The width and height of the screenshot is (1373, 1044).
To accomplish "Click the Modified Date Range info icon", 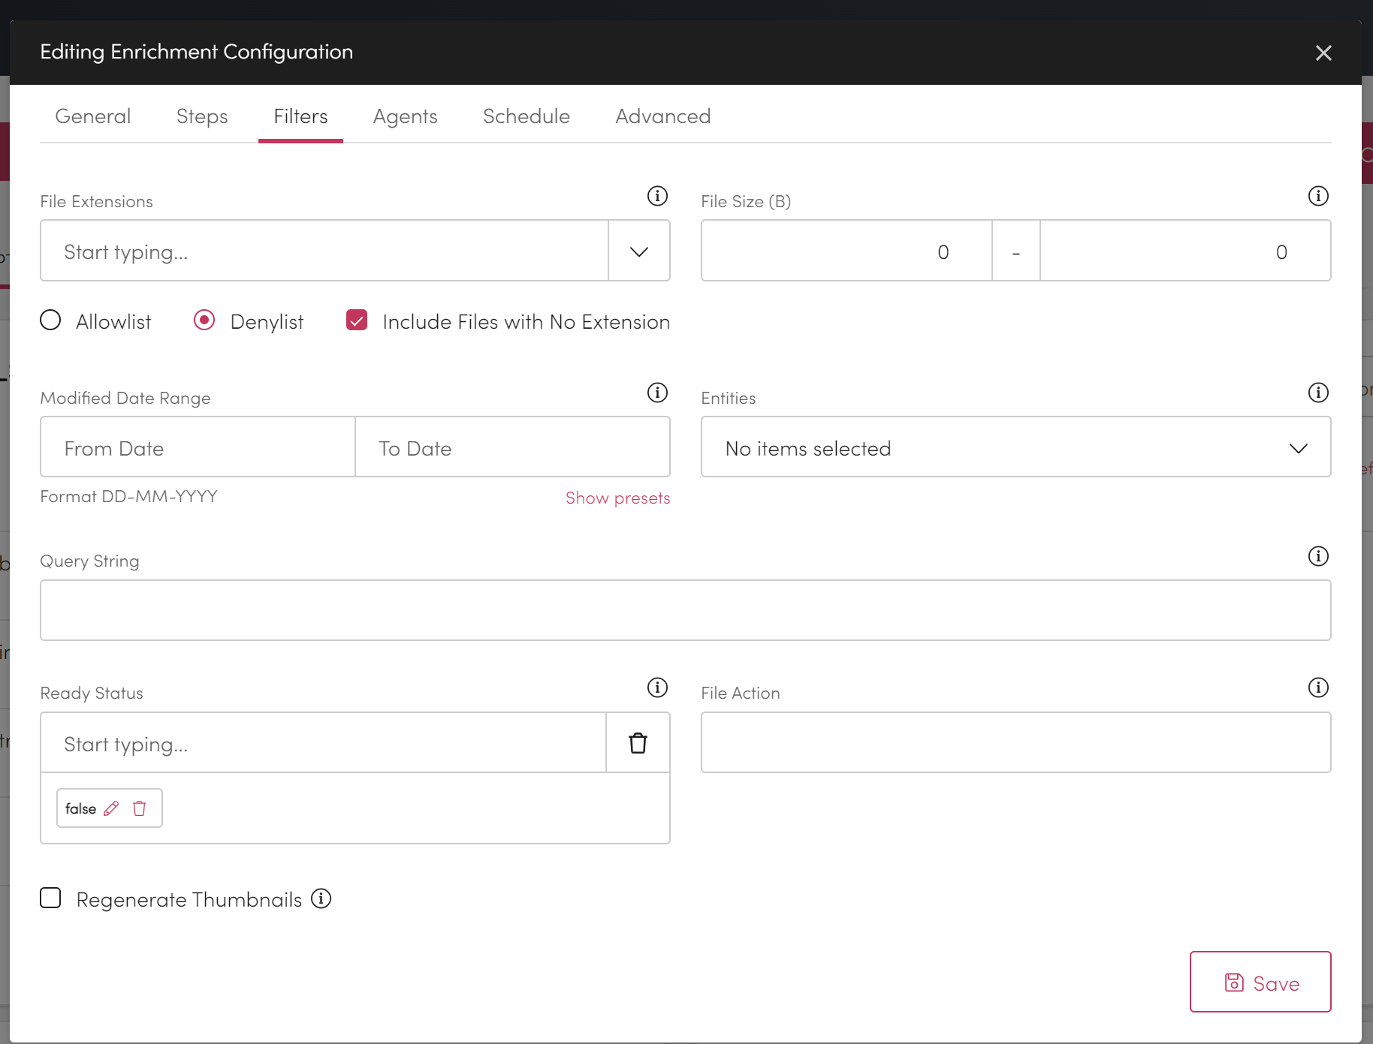I will (657, 392).
